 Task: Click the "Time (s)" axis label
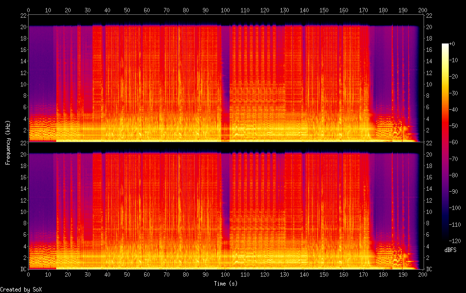(x=225, y=284)
